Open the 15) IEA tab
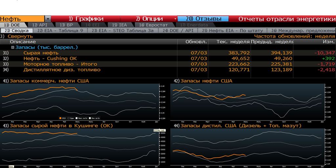 119,25
